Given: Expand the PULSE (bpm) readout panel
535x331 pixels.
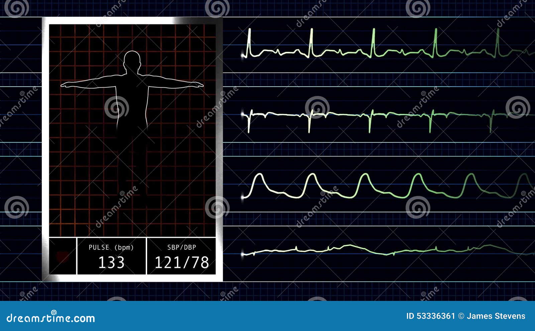Looking at the screenshot, I should (111, 255).
